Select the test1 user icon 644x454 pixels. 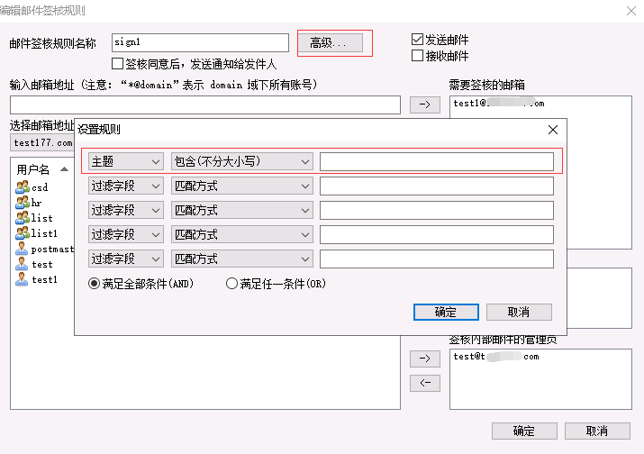tap(23, 279)
